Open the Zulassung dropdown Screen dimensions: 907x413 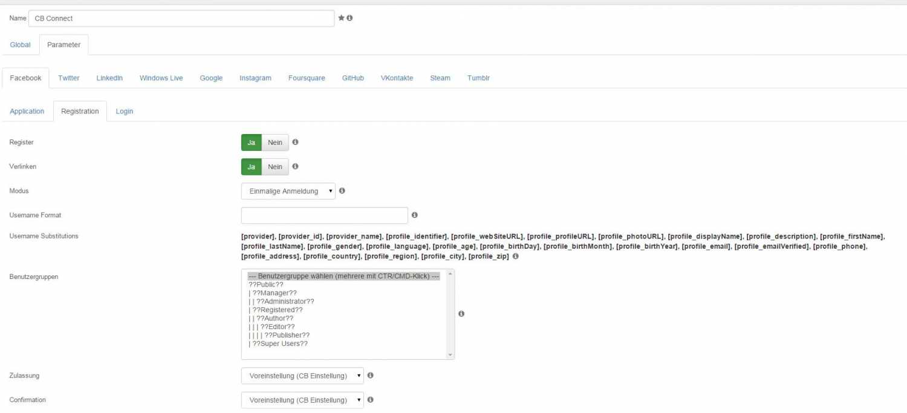(302, 376)
